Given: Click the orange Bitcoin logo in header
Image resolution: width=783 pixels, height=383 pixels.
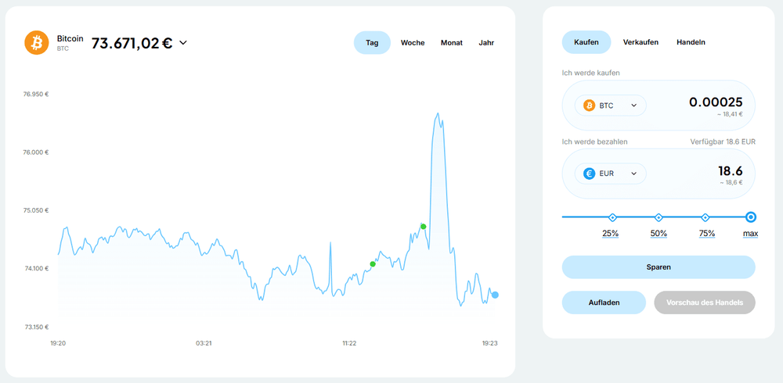Looking at the screenshot, I should 37,42.
